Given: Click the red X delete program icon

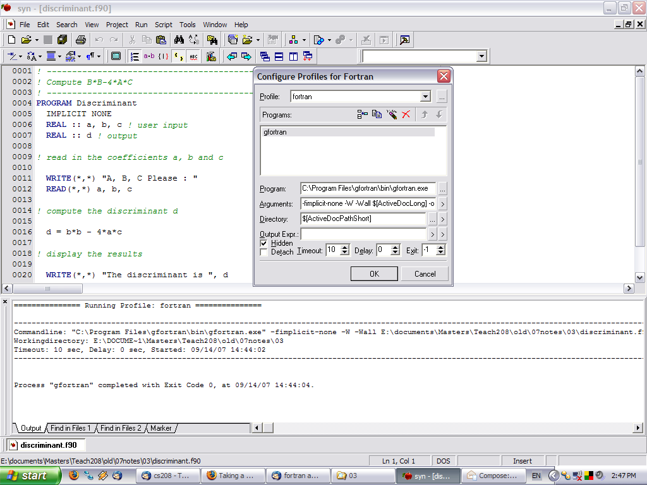Looking at the screenshot, I should click(x=406, y=114).
